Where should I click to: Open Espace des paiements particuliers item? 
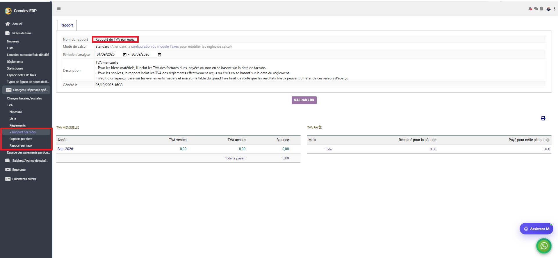[28, 152]
